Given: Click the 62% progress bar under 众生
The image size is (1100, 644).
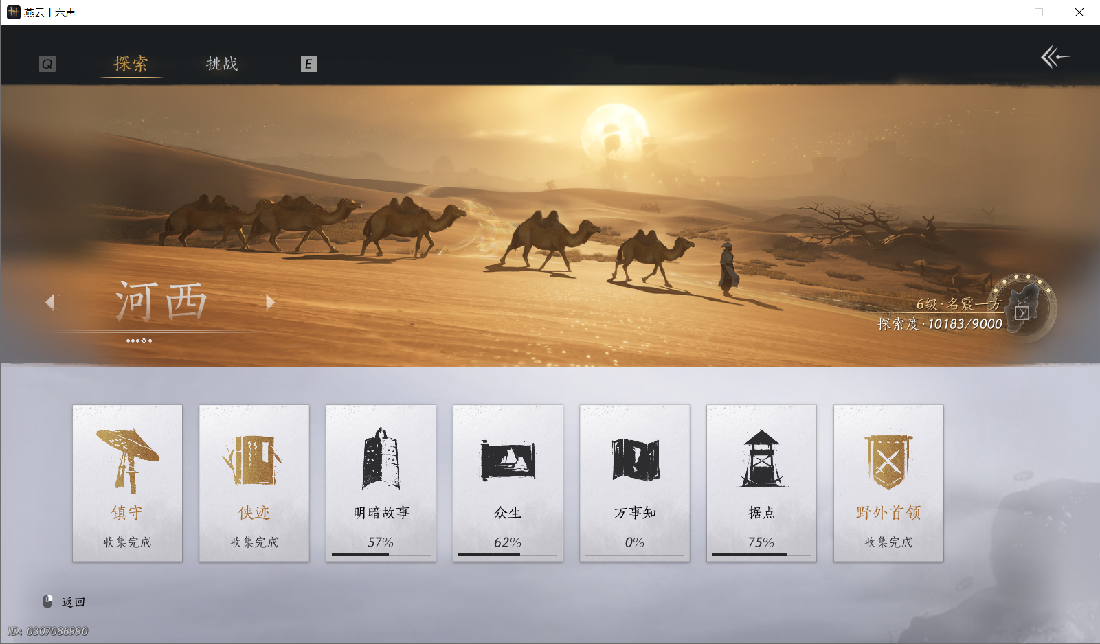Looking at the screenshot, I should (508, 555).
